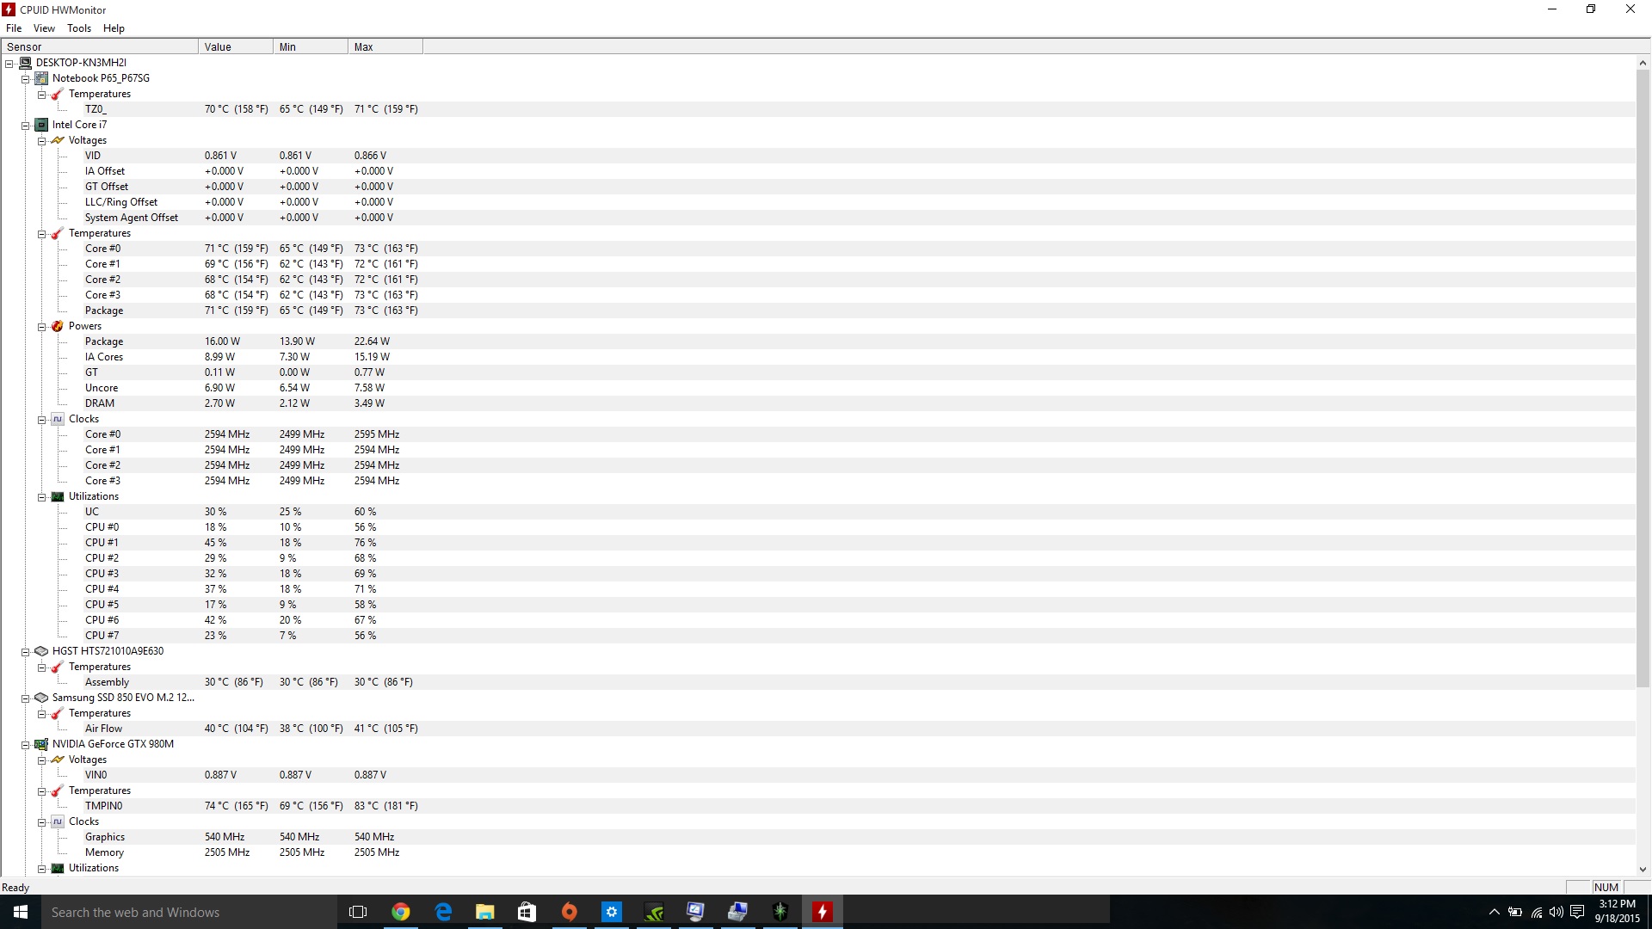The image size is (1652, 929).
Task: Click the Min column header
Action: (x=311, y=47)
